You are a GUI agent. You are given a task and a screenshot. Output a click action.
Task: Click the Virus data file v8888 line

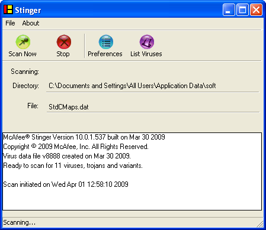[x=67, y=156]
